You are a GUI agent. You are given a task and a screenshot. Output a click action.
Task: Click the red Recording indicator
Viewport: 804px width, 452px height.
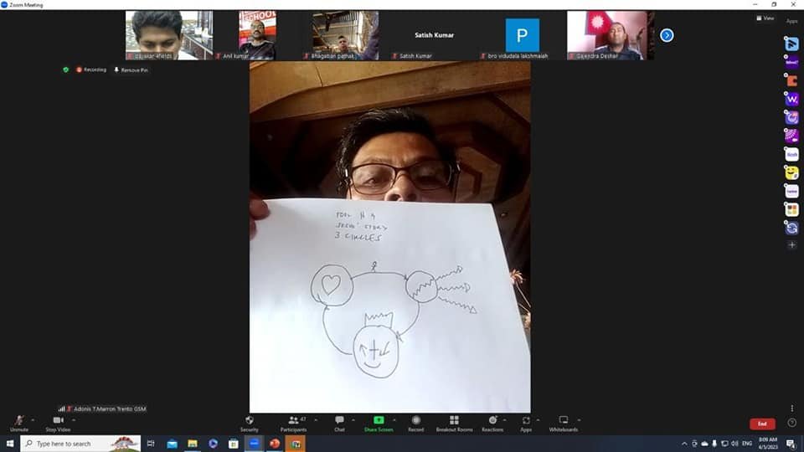[x=91, y=69]
